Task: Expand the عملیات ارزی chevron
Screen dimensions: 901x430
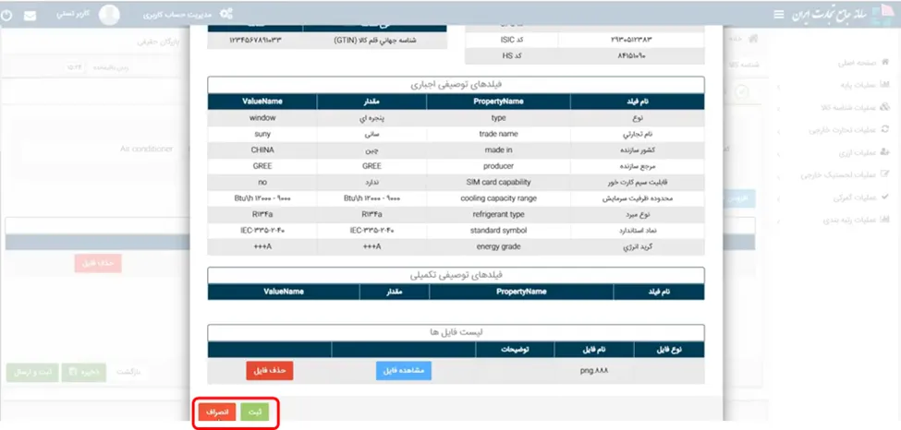Action: 779,153
